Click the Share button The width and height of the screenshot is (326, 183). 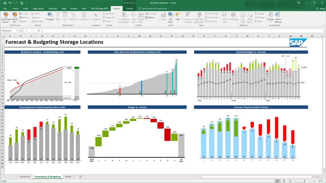point(320,8)
